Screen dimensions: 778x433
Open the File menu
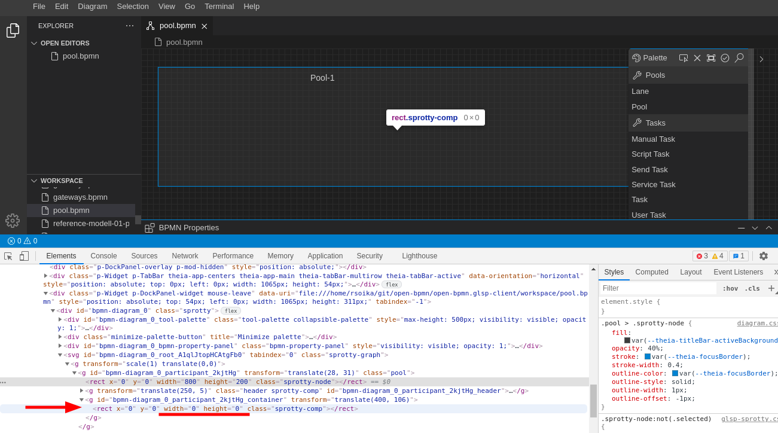(x=39, y=6)
